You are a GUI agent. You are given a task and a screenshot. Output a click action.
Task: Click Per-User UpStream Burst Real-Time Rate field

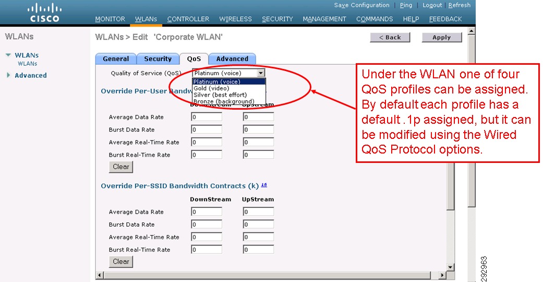click(x=258, y=155)
